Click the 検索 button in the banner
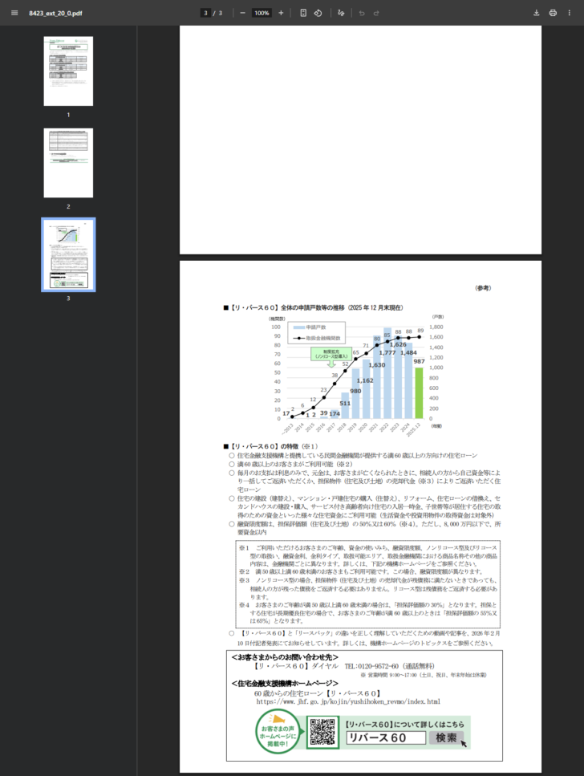 click(x=446, y=737)
